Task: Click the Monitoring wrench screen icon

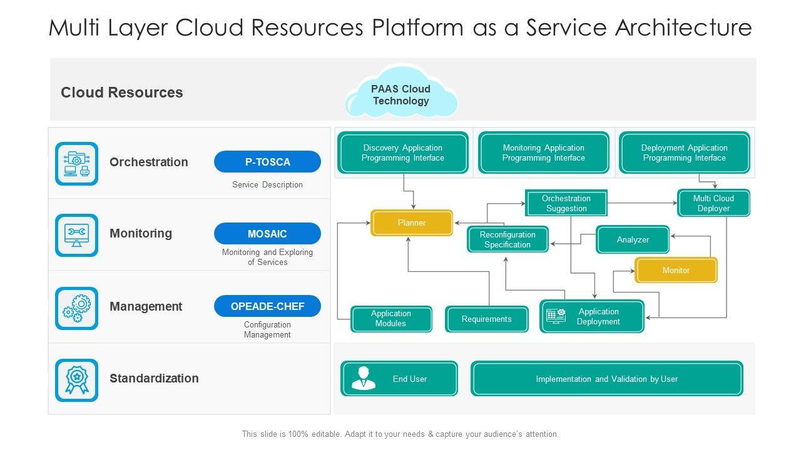Action: [76, 235]
